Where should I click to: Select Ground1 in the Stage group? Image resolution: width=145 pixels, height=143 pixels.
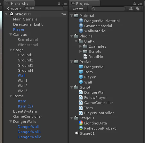[25, 55]
